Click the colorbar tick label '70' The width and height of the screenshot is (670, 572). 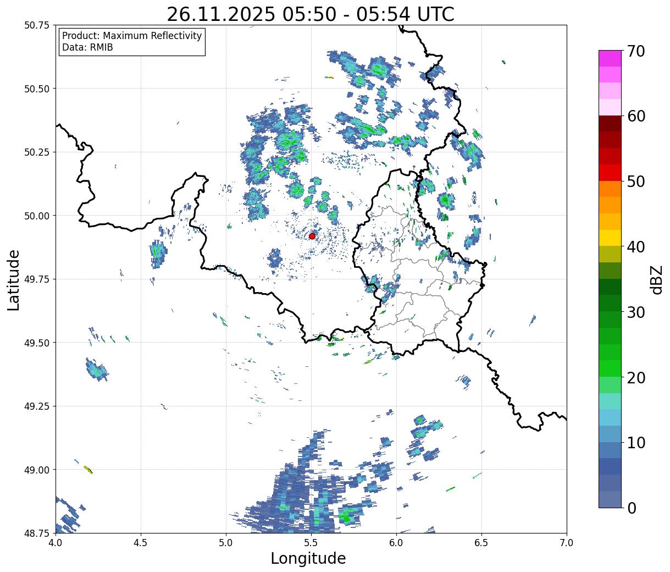tap(636, 51)
